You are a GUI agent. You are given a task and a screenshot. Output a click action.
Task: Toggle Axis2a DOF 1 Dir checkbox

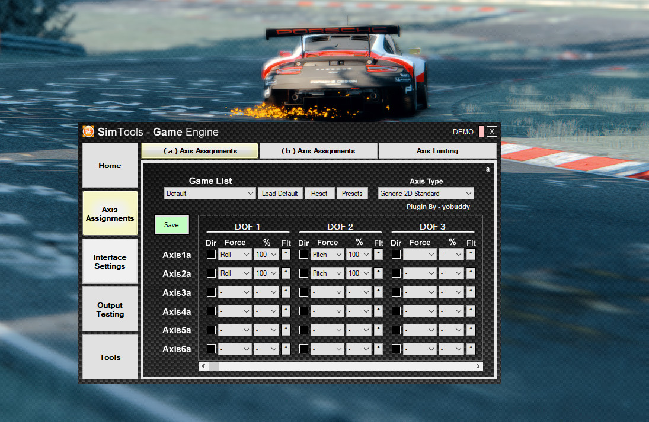coord(211,273)
